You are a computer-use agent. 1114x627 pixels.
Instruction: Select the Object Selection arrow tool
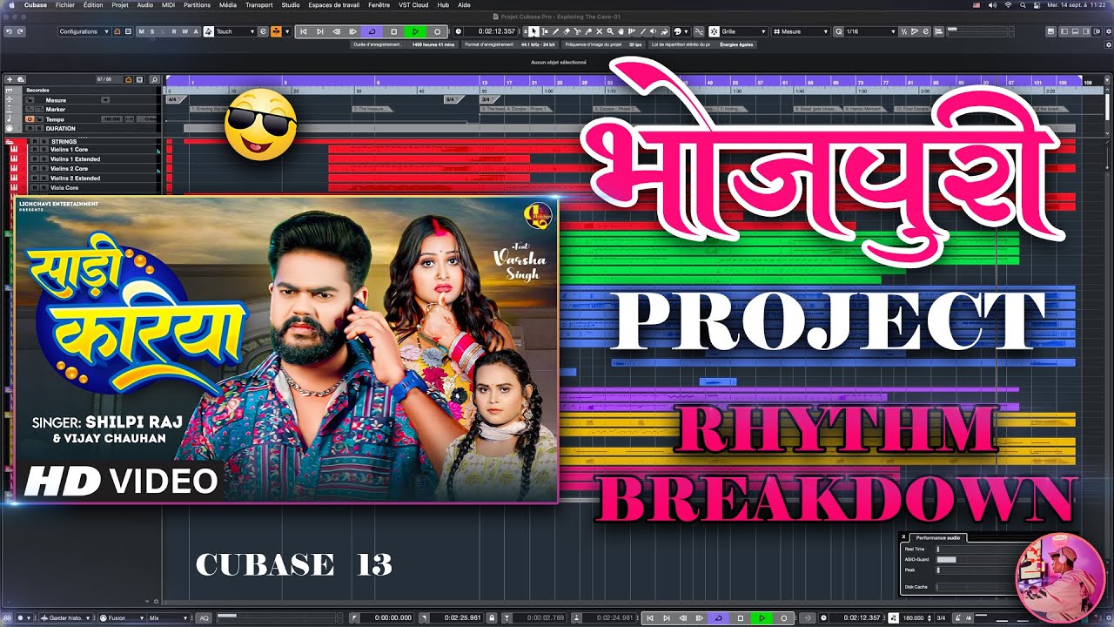point(534,31)
